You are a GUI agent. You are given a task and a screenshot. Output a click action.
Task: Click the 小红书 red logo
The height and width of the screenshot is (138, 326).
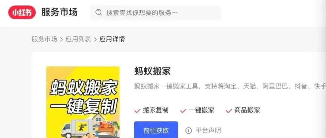click(x=22, y=12)
